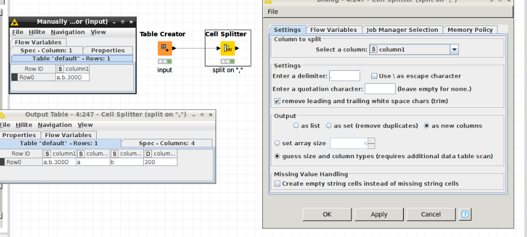The image size is (527, 237).
Task: Click the 'b' cell in Output Table
Action: (x=126, y=162)
